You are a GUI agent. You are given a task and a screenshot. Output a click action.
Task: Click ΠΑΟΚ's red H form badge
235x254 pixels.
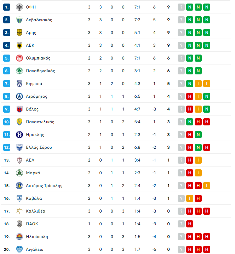point(190,224)
